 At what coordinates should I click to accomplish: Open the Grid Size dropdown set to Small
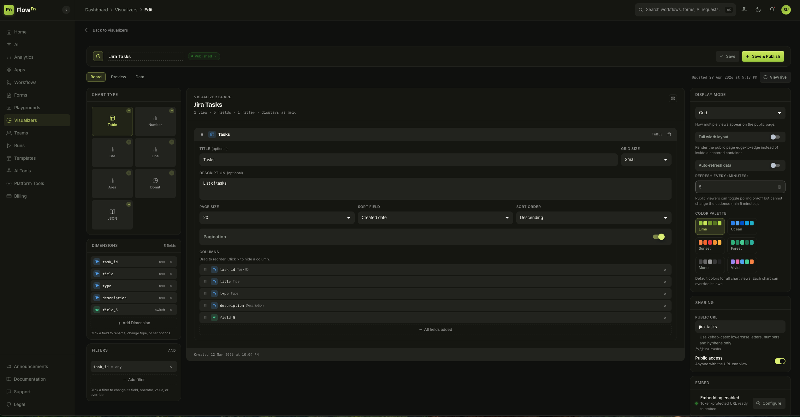click(646, 160)
